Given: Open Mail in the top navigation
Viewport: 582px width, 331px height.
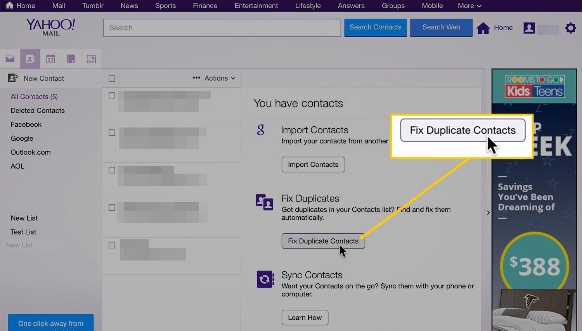Looking at the screenshot, I should (59, 6).
